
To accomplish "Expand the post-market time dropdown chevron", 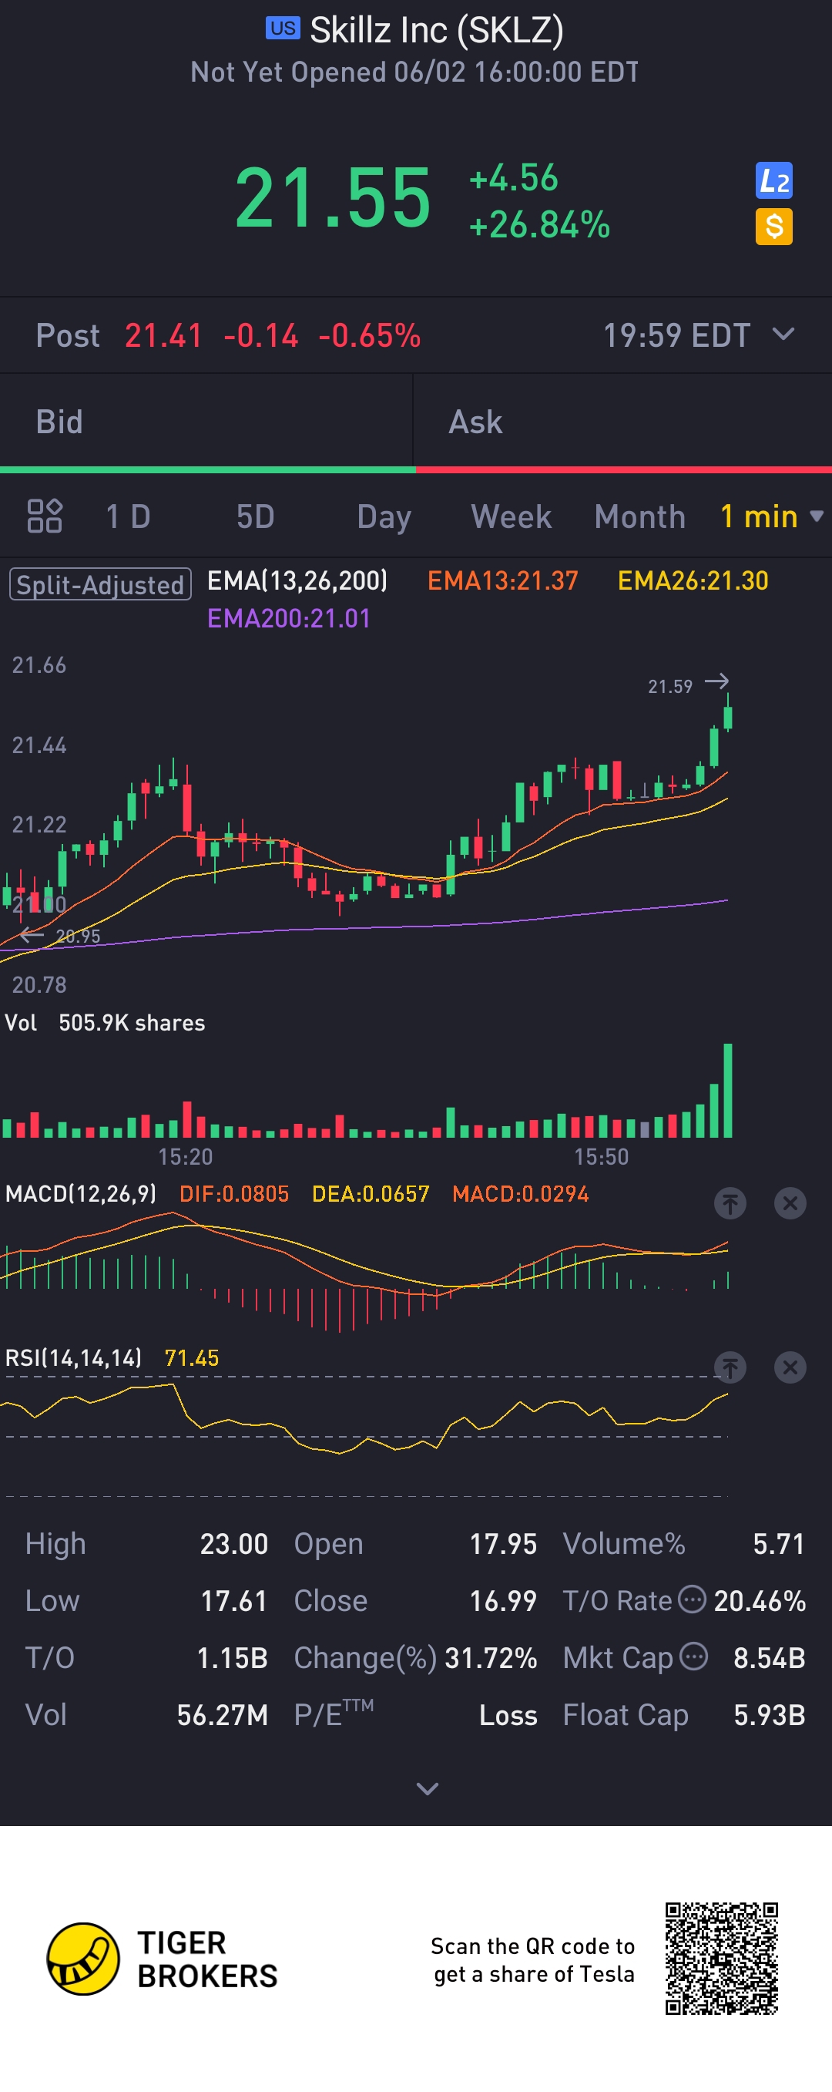I will (x=783, y=335).
